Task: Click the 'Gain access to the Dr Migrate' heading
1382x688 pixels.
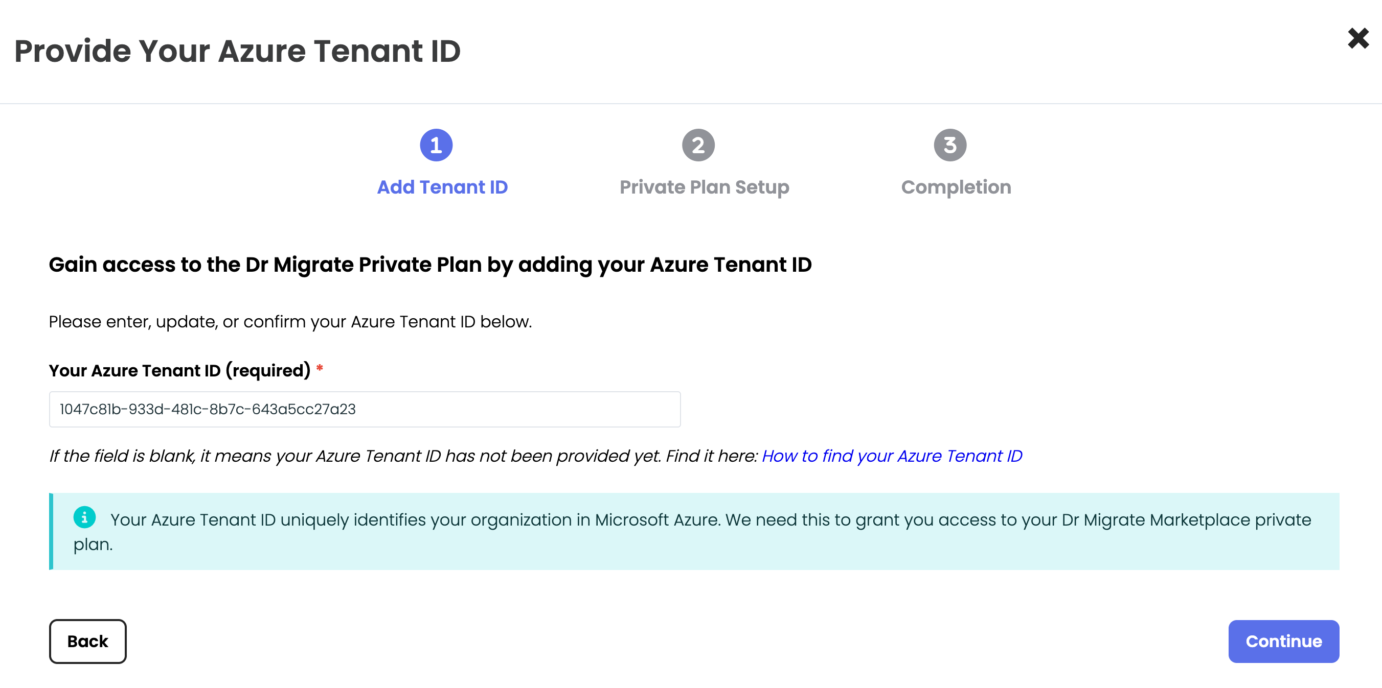Action: 431,265
